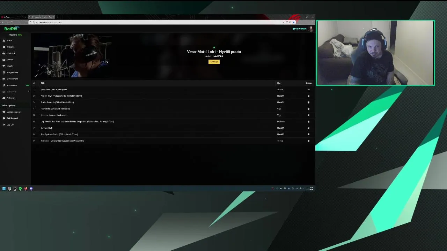The width and height of the screenshot is (447, 251).
Task: Click the artist name Loiri2009
Action: pos(218,56)
